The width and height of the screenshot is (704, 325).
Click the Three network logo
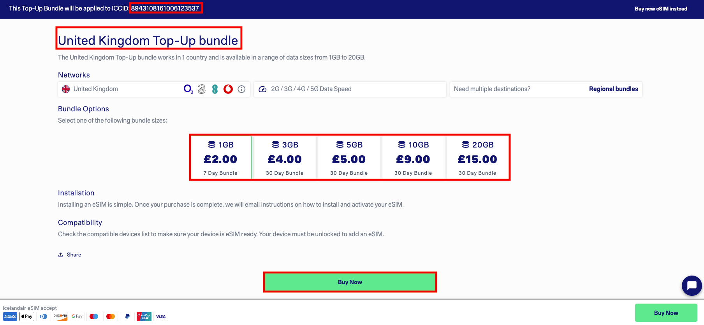click(202, 89)
